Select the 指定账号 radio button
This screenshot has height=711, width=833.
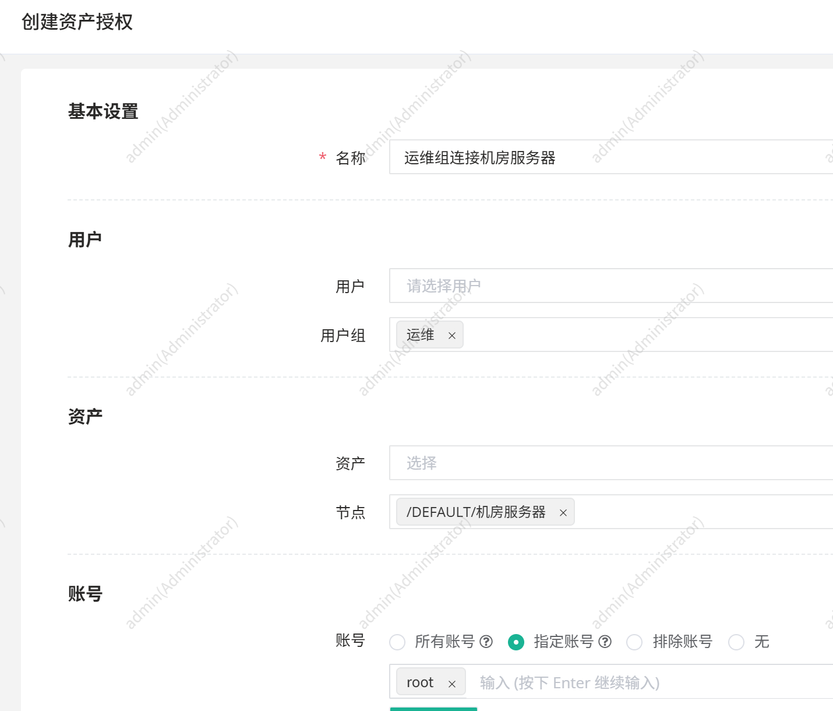[x=516, y=642]
